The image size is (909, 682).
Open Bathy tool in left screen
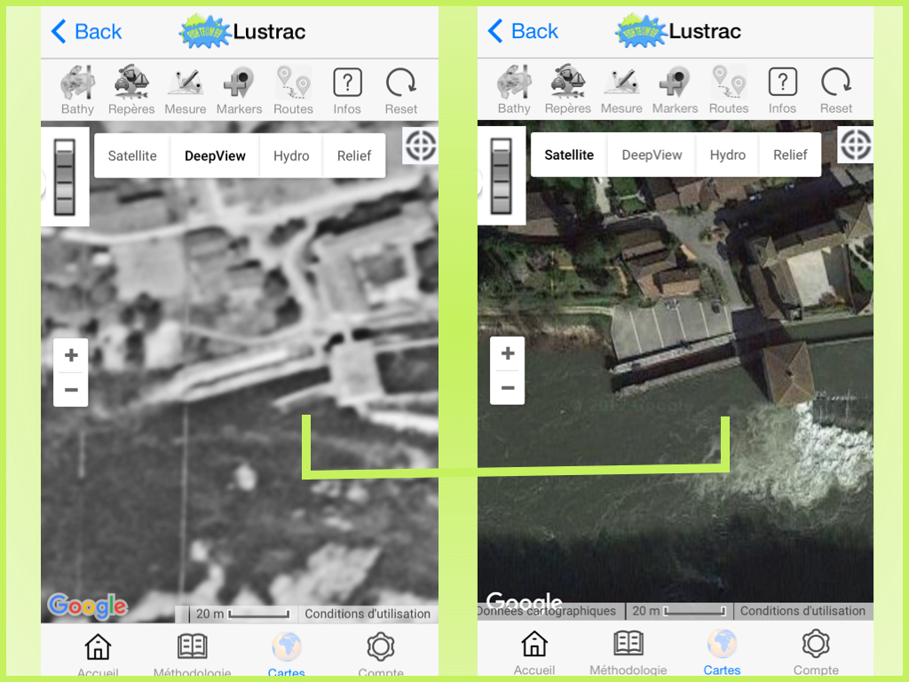pos(77,91)
